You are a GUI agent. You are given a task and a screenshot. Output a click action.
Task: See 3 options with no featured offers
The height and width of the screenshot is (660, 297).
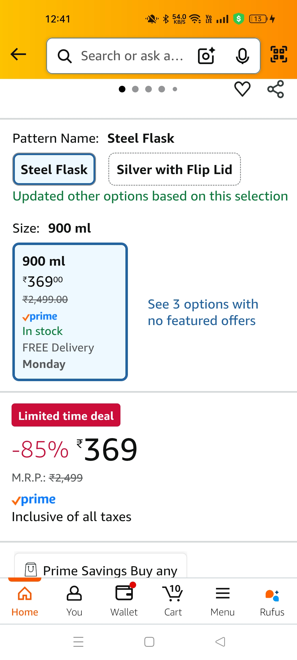tap(203, 312)
